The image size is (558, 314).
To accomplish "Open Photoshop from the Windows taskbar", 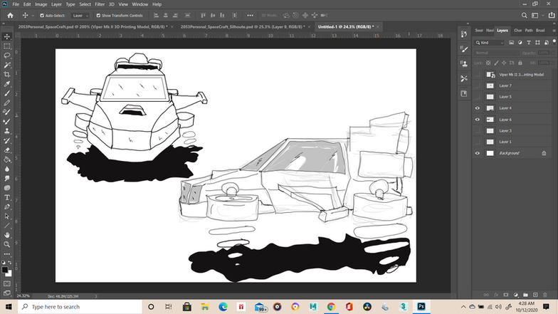I will (422, 307).
